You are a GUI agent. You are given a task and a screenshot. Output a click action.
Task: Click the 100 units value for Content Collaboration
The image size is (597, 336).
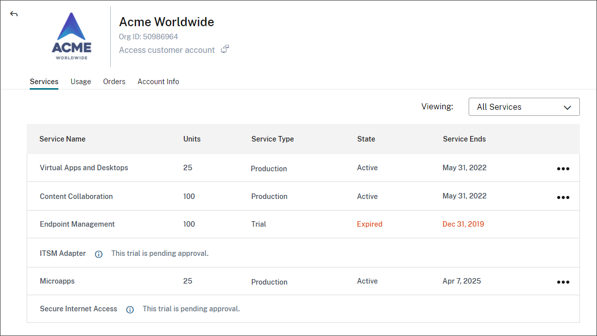[189, 196]
